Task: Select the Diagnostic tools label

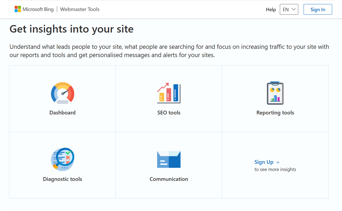Action: [62, 179]
